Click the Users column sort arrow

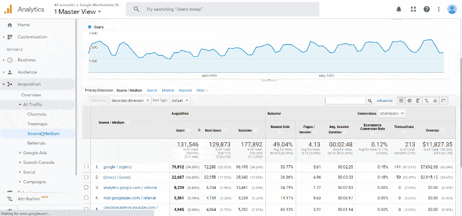coord(199,130)
